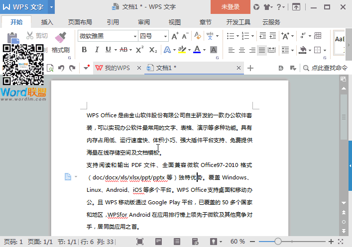
Task: Toggle character shading A button
Action: [x=214, y=50]
